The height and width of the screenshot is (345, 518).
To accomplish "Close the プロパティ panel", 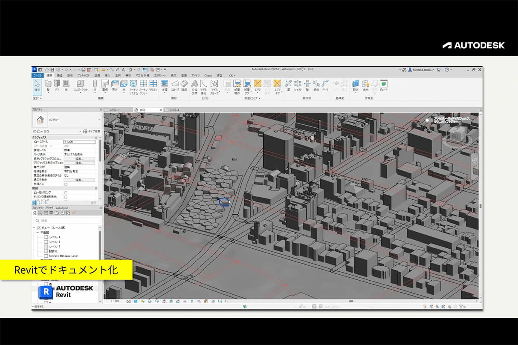I will 101,109.
